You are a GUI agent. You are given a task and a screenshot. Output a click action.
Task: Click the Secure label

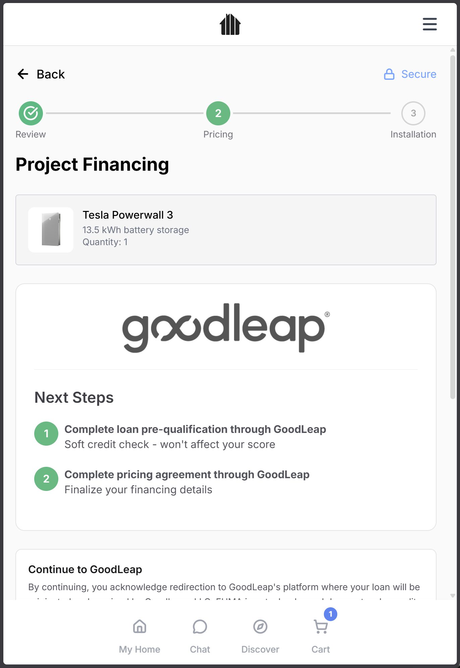pos(419,74)
